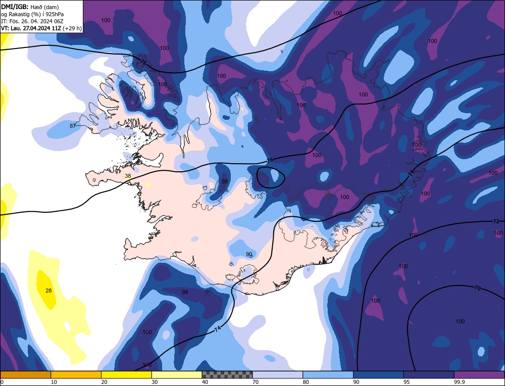Click the humidity value 99 on the map
The image size is (505, 386).
185,292
